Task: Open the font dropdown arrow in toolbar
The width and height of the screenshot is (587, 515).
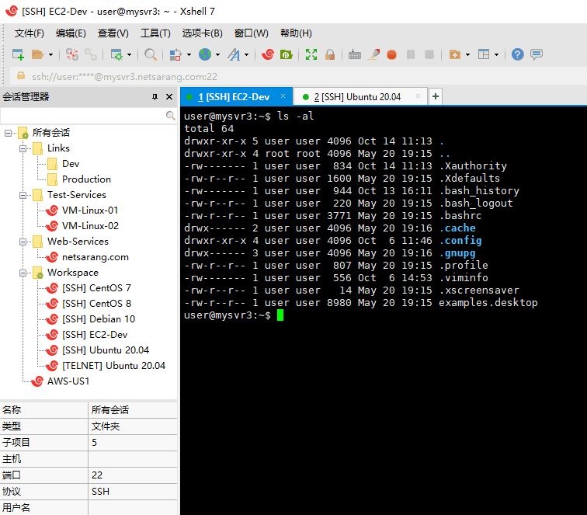Action: (247, 55)
